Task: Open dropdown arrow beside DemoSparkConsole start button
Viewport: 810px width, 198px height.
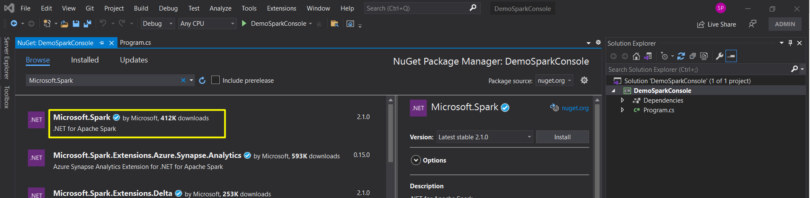Action: pos(311,24)
